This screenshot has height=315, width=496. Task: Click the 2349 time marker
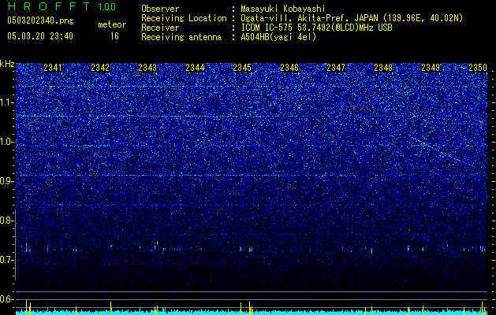tap(431, 67)
